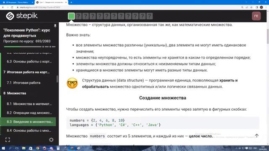Open File Explorer from the taskbar
The width and height of the screenshot is (269, 151).
pos(24,148)
